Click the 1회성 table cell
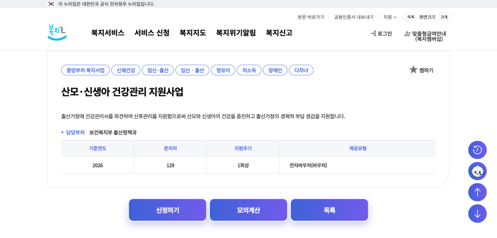Image resolution: width=497 pixels, height=238 pixels. click(243, 165)
